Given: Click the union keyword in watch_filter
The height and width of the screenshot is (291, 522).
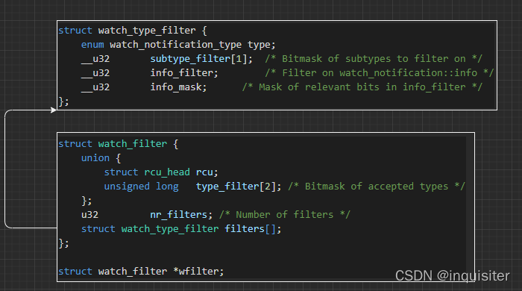Looking at the screenshot, I should (95, 158).
